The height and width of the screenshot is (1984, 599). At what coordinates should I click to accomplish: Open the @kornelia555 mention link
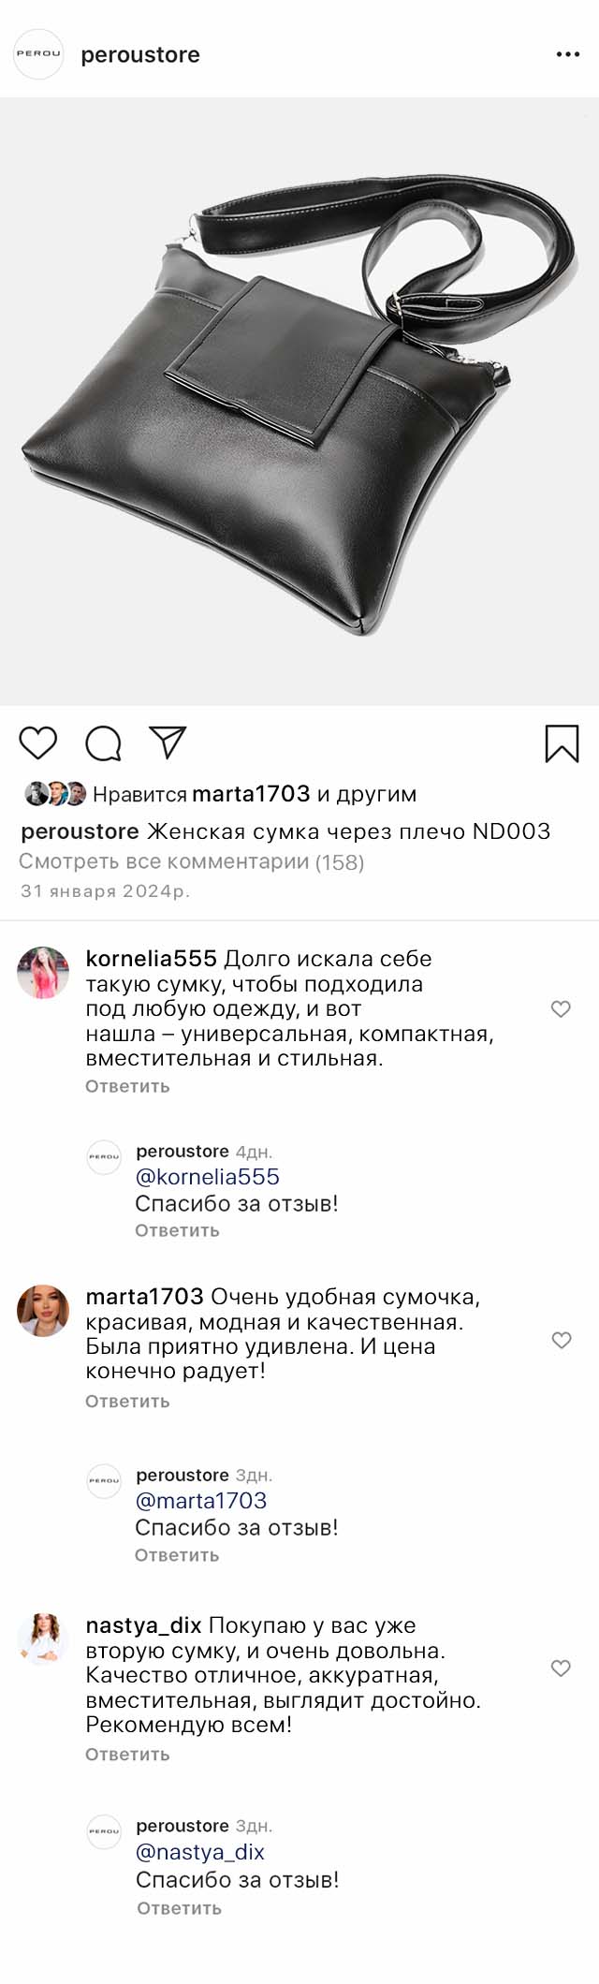pyautogui.click(x=208, y=1177)
